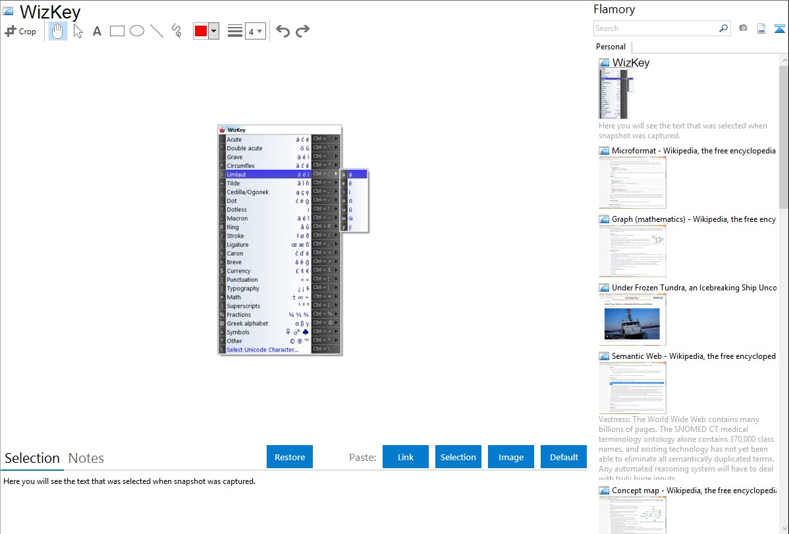Click the sidebar title 'WizKey'

point(631,63)
